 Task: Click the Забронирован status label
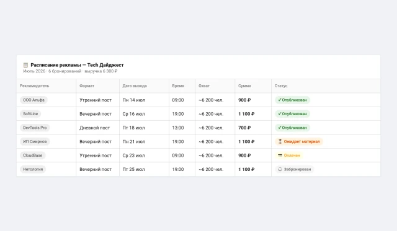297,169
